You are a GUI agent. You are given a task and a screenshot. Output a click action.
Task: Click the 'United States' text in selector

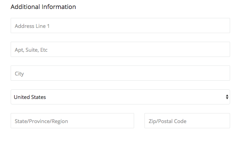[30, 97]
